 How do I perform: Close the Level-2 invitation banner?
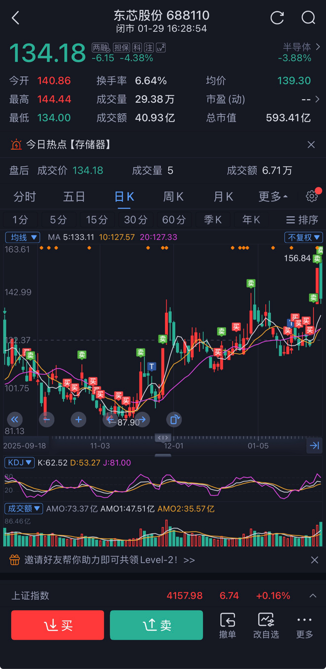click(315, 560)
